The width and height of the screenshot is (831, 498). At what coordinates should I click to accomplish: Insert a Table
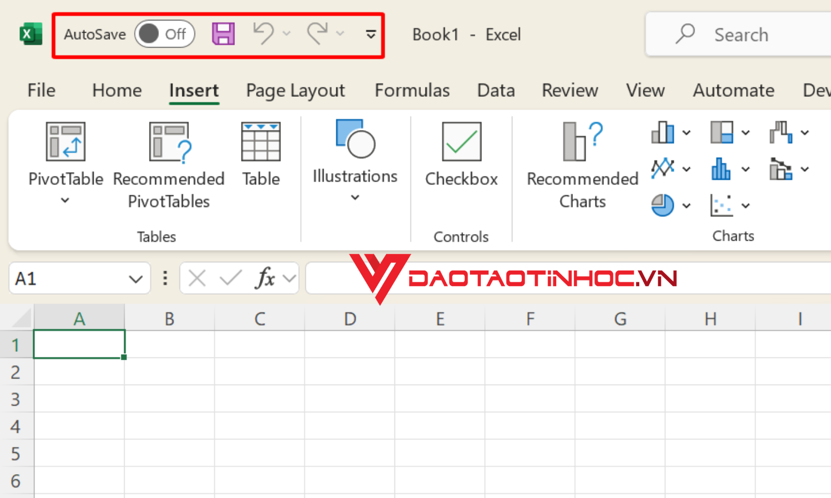click(x=260, y=155)
